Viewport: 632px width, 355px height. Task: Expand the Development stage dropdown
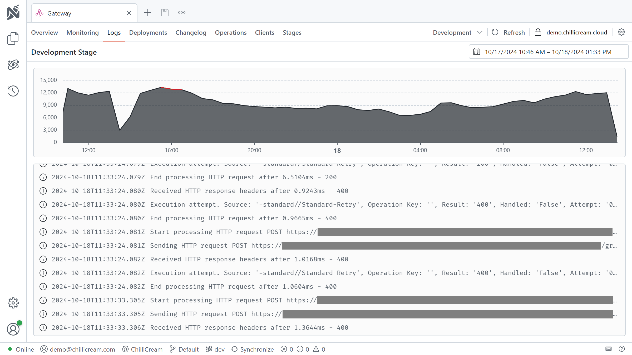[457, 32]
